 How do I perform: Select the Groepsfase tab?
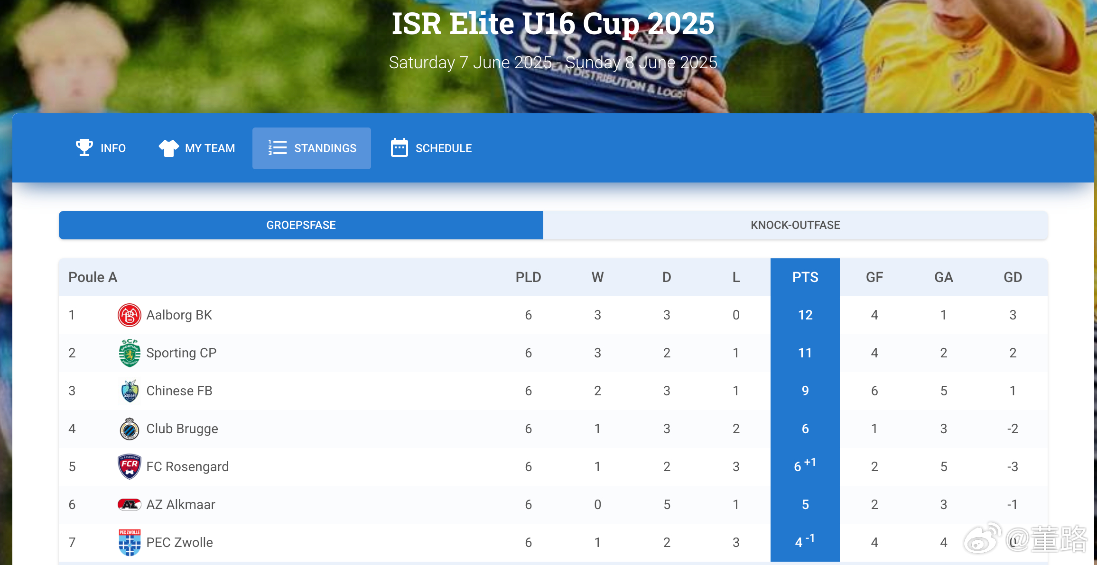301,225
